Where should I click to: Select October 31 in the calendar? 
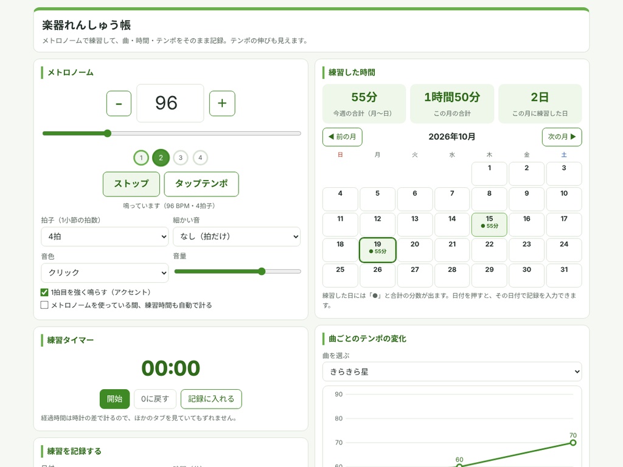[564, 275]
